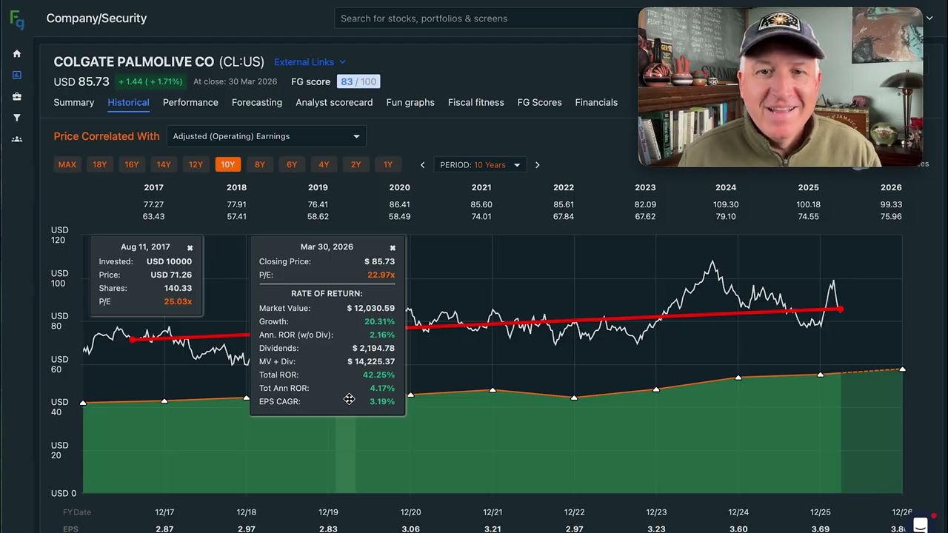Image resolution: width=948 pixels, height=533 pixels.
Task: Close the Aug 11, 2017 tooltip
Action: click(190, 248)
